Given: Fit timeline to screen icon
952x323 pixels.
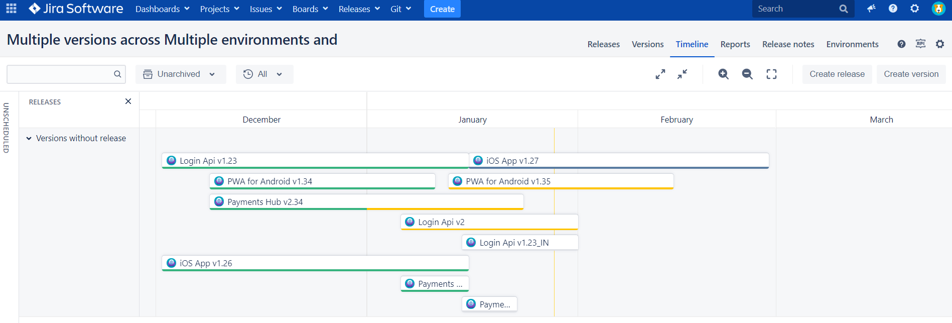Looking at the screenshot, I should (x=771, y=74).
